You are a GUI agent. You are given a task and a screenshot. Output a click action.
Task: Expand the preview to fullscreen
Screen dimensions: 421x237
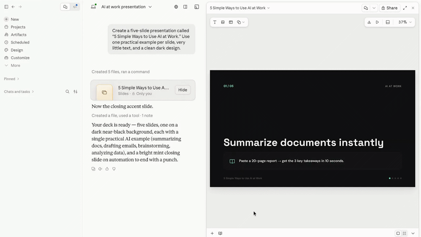pos(405,8)
